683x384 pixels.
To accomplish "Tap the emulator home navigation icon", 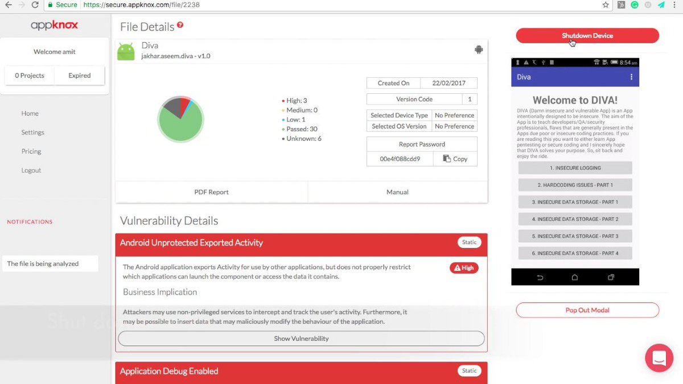I will click(x=575, y=278).
